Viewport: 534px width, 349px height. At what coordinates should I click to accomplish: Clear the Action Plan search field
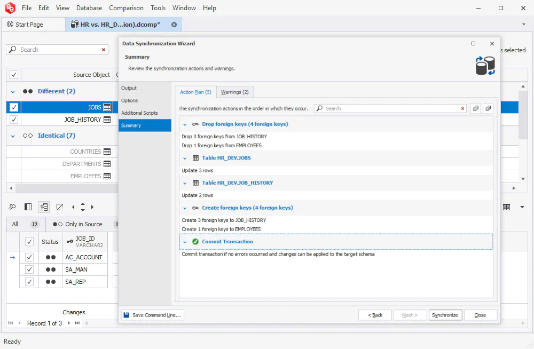462,109
